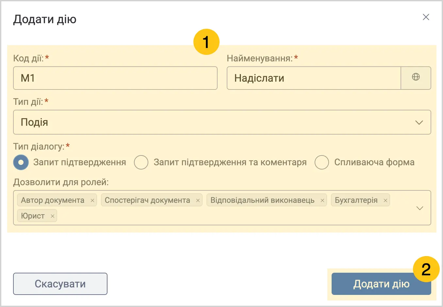Screen dimensions: 443x307
Task: Click the globe translation icon beside Найменування
Action: tap(416, 78)
